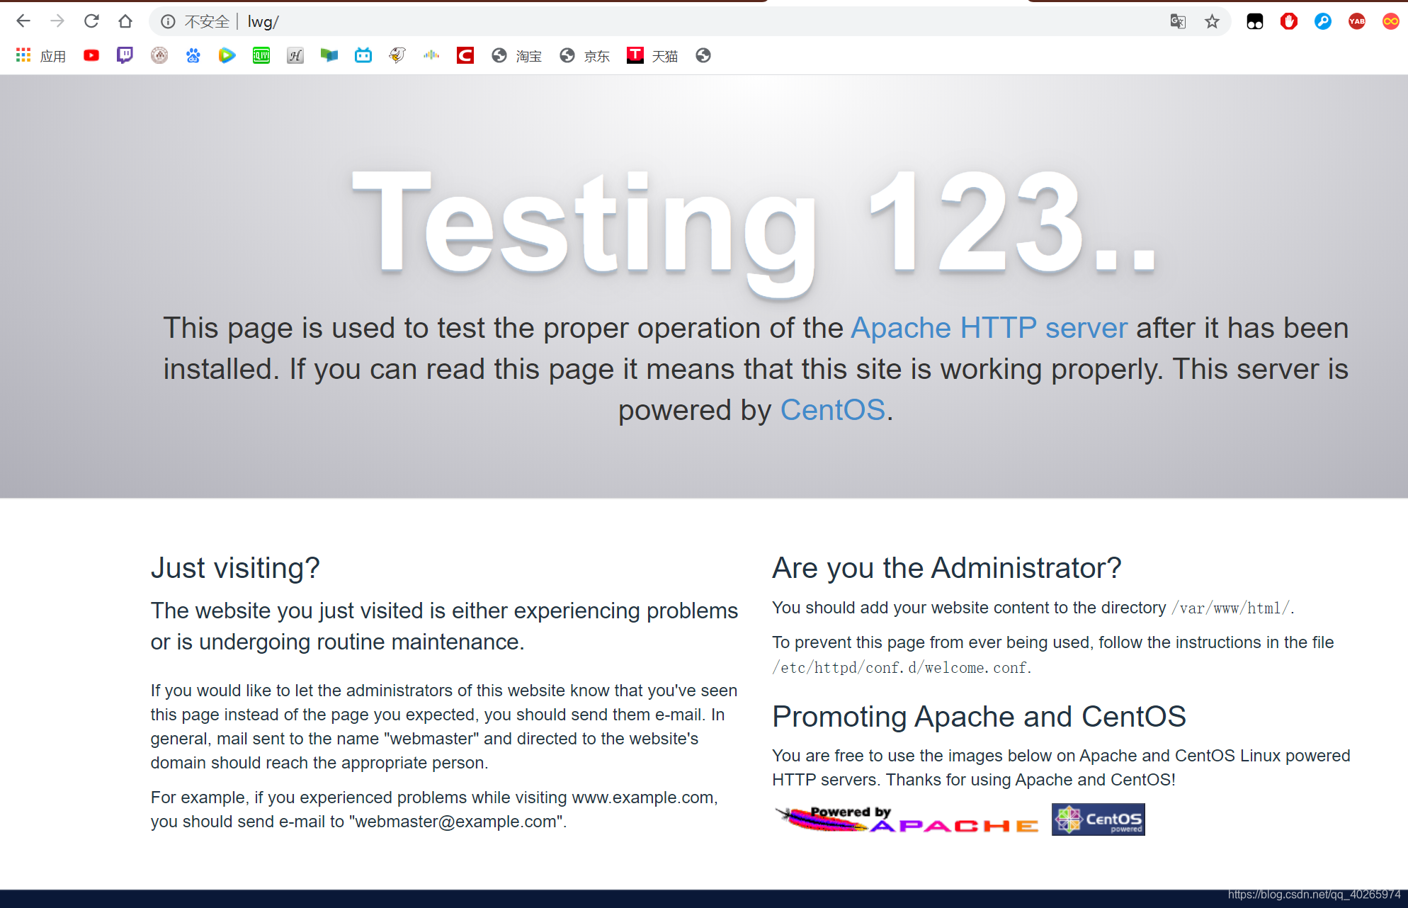Click 'Are you the Administrator?' heading

point(947,568)
